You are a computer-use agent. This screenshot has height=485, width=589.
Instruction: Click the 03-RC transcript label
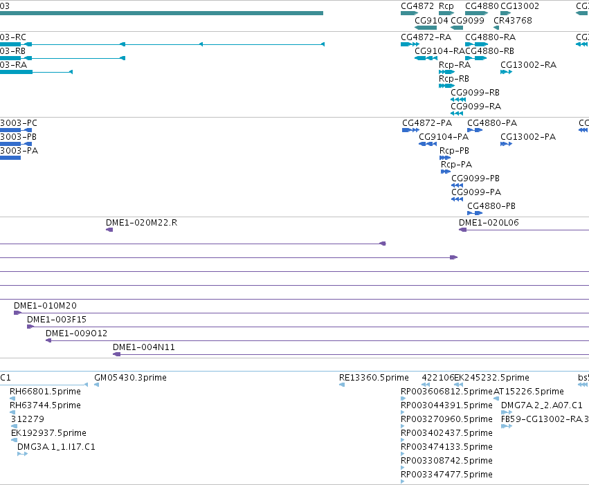click(13, 37)
